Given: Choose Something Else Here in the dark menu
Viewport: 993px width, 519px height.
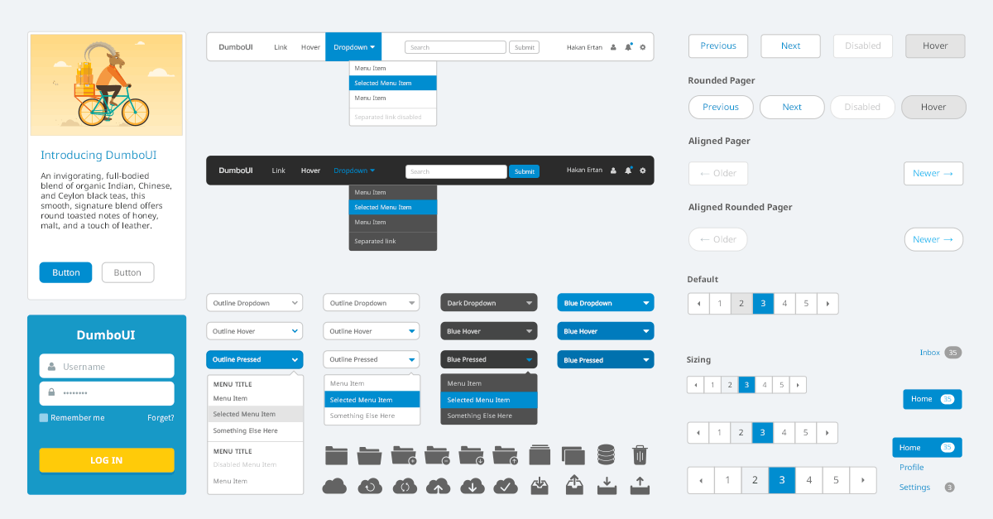Looking at the screenshot, I should click(x=489, y=416).
